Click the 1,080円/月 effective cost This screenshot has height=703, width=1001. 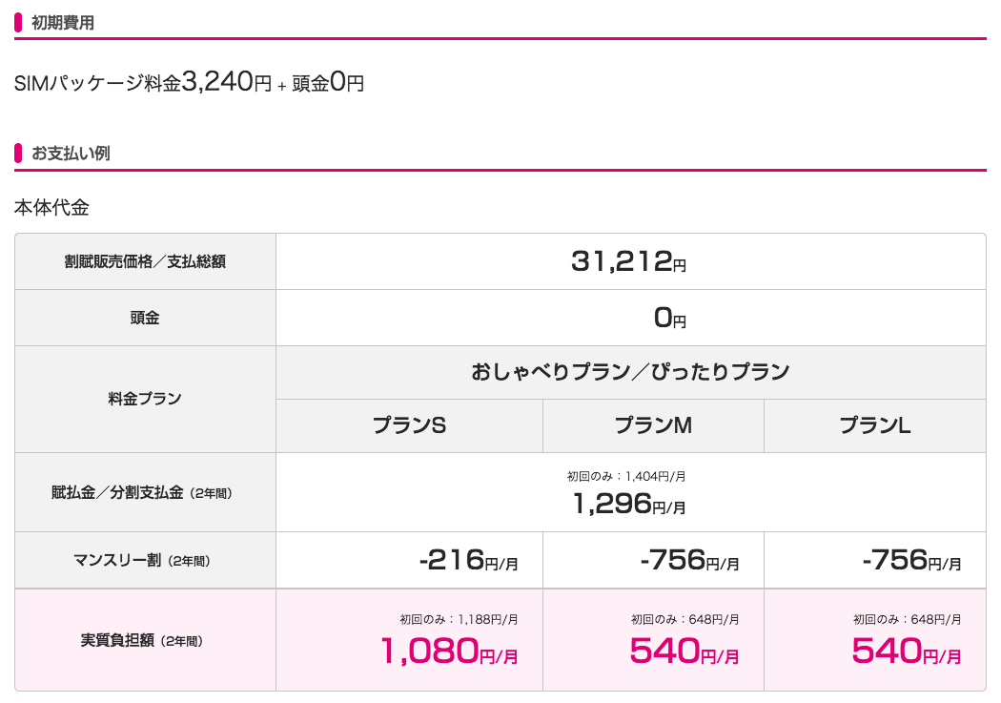(449, 651)
